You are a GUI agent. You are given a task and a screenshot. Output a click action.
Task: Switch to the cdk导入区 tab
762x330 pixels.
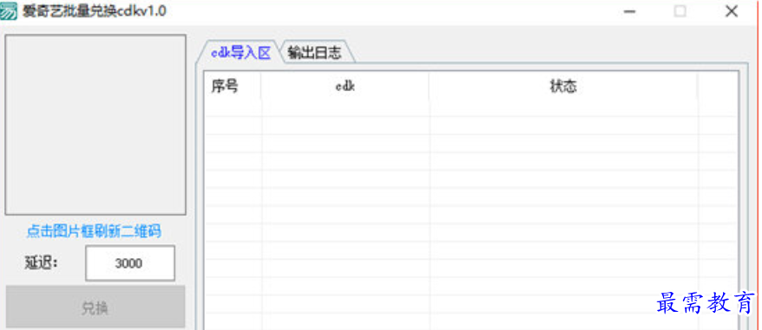click(240, 53)
